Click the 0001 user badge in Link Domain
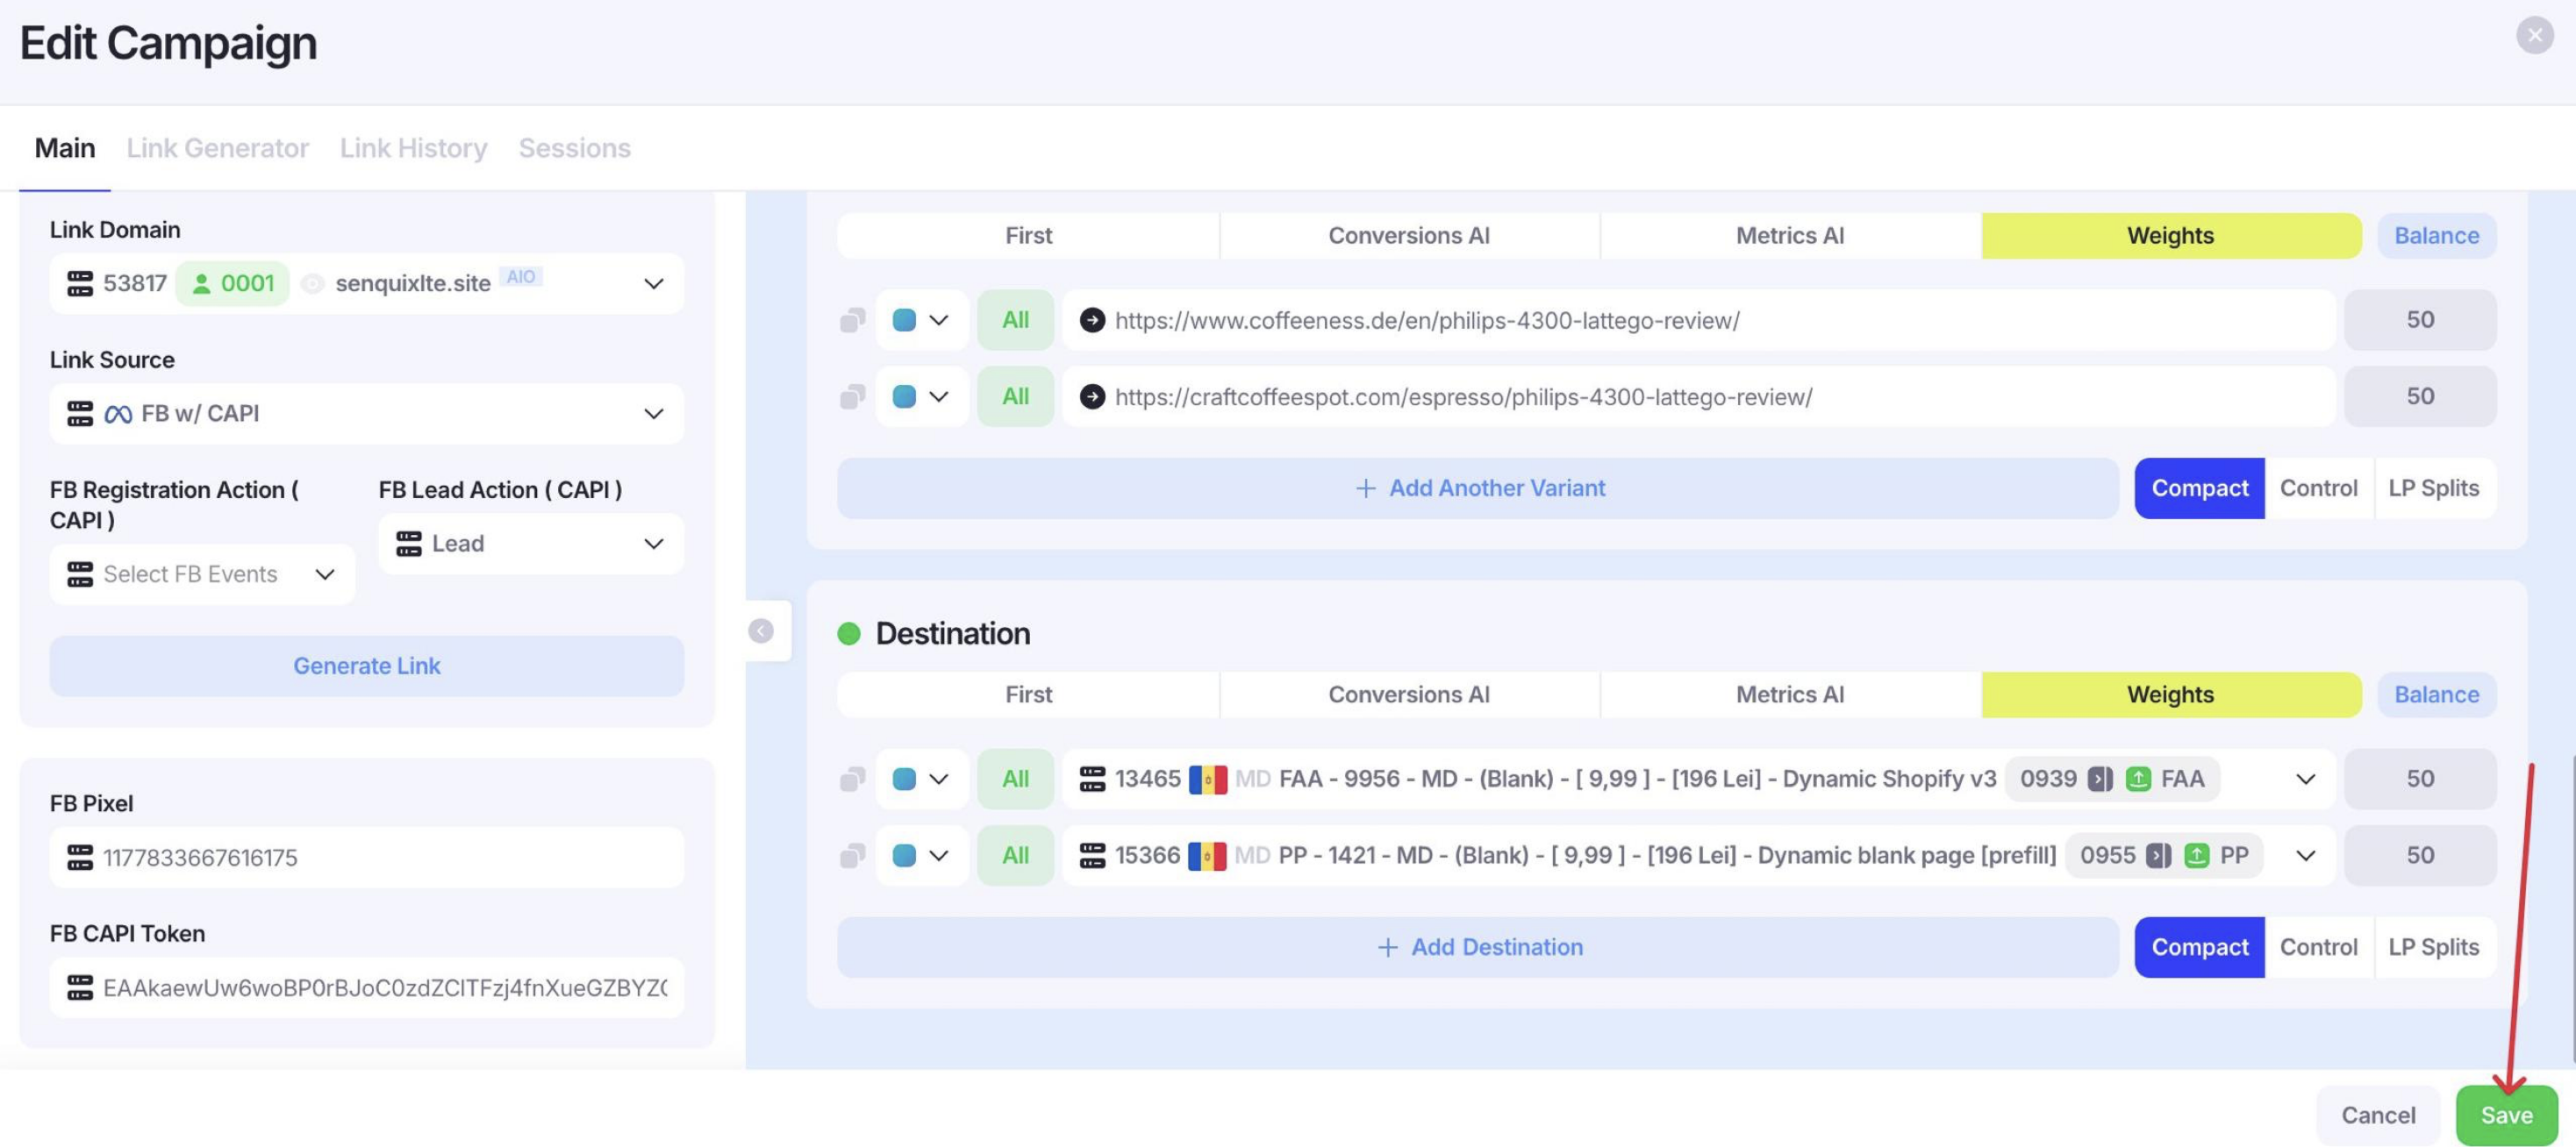The image size is (2576, 1147). tap(232, 284)
